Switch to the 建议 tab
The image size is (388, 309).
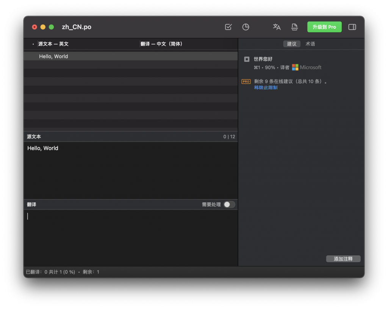(x=291, y=44)
